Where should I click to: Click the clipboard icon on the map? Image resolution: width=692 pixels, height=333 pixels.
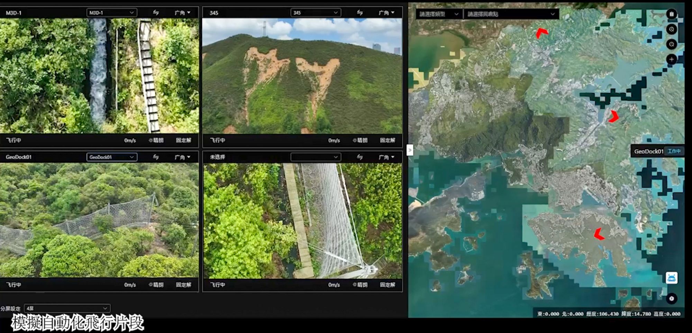point(671,14)
